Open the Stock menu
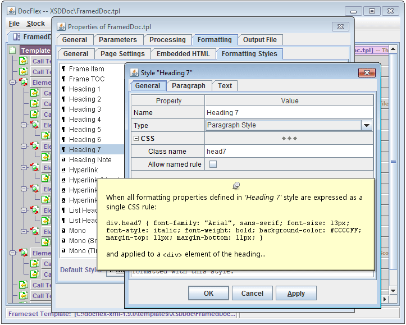The width and height of the screenshot is (406, 325). [35, 24]
